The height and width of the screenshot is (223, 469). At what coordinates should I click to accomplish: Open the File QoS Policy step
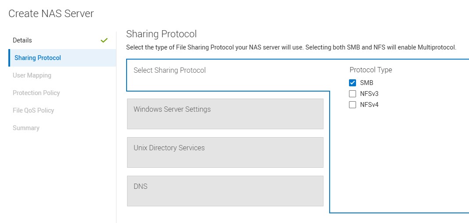click(x=33, y=110)
